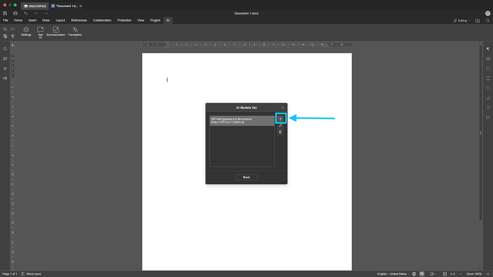Open the Translation dropdown
This screenshot has height=277, width=493.
tap(75, 32)
